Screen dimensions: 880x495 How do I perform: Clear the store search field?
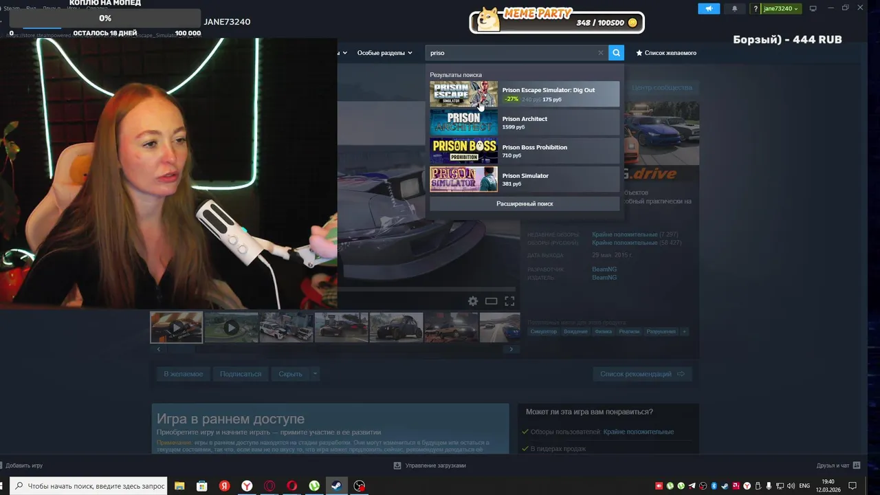tap(600, 52)
